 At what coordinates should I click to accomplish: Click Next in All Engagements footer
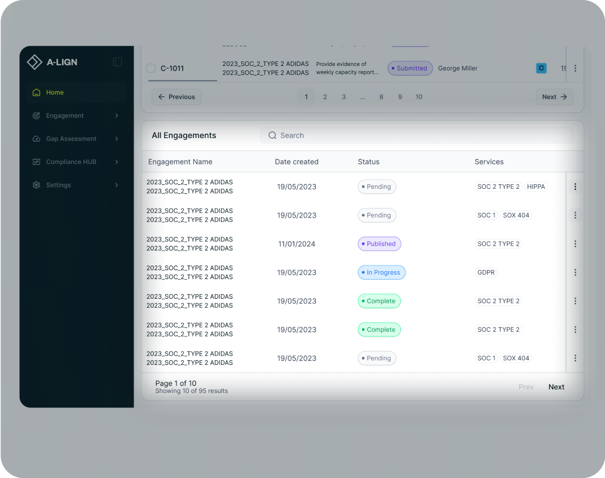pos(556,387)
